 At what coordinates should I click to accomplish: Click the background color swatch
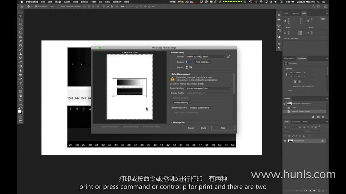point(21,113)
